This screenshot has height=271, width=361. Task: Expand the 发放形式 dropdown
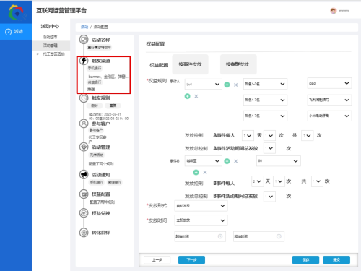click(x=201, y=206)
